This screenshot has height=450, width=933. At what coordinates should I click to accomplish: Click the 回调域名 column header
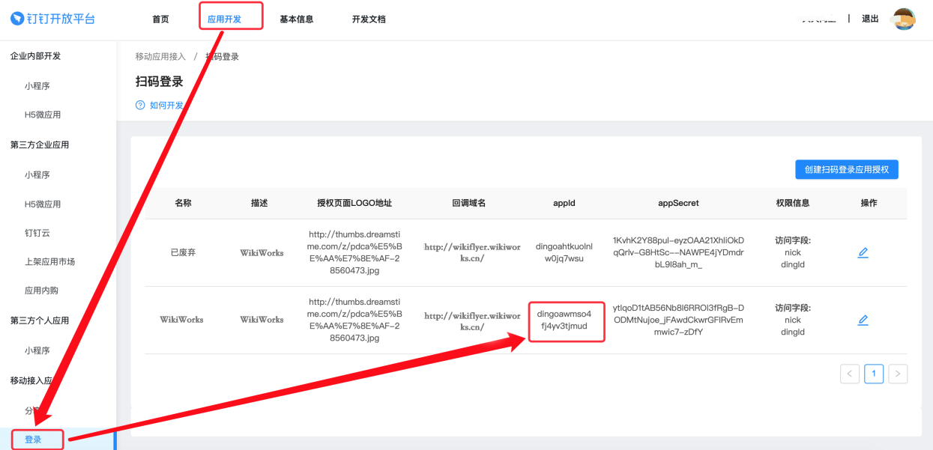469,203
